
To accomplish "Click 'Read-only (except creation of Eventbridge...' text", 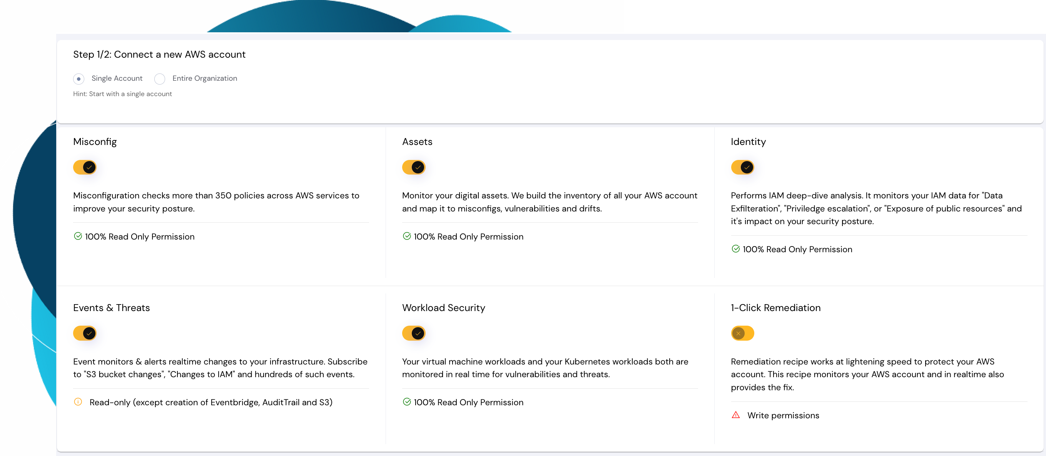I will point(211,403).
